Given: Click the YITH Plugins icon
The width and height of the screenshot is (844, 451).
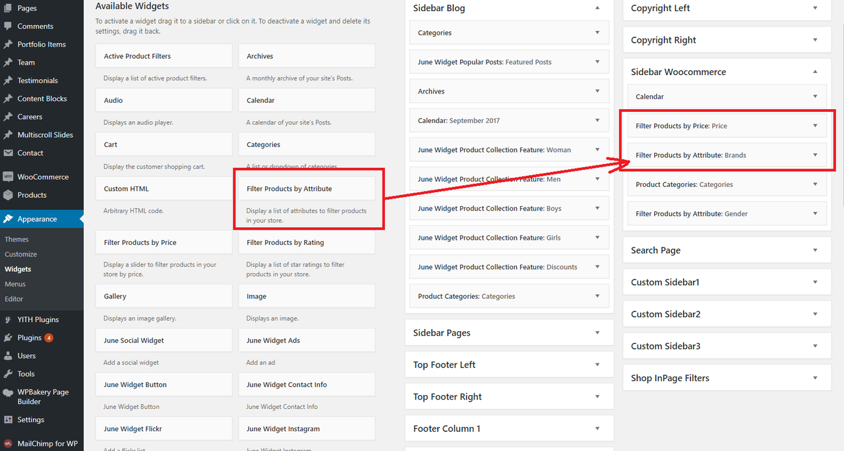Looking at the screenshot, I should [x=8, y=319].
